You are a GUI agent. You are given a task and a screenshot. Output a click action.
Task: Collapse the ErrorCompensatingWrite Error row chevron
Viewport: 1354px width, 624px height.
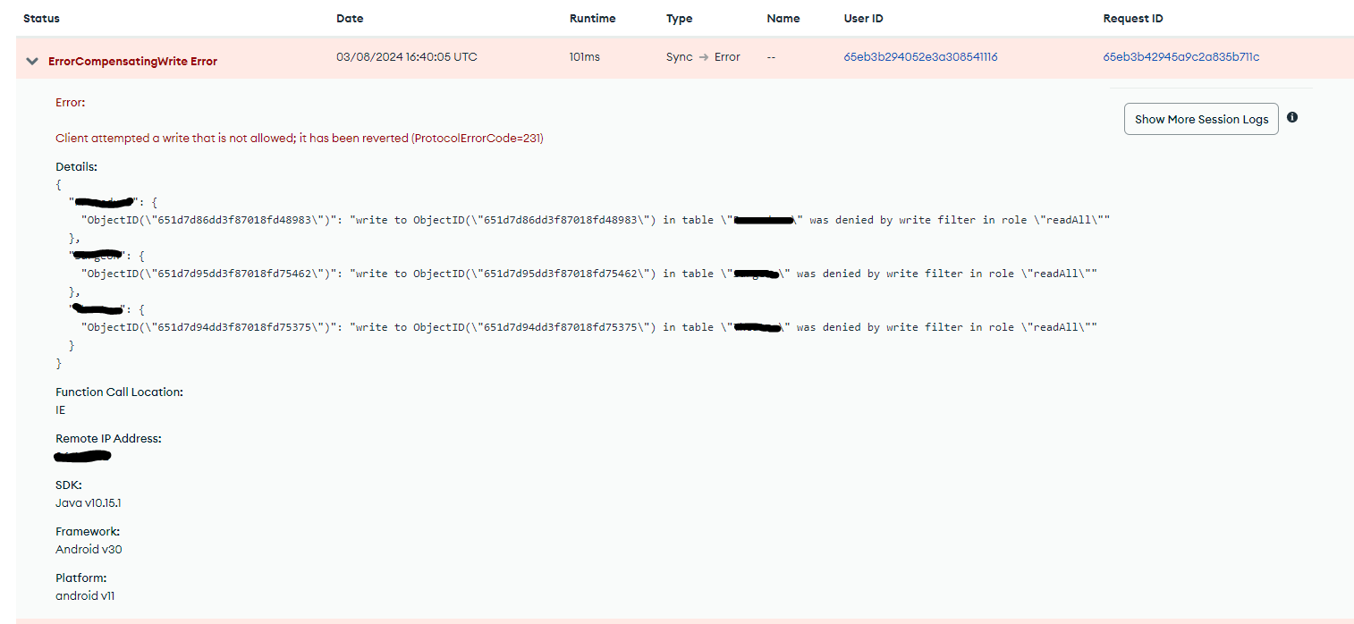pyautogui.click(x=32, y=62)
